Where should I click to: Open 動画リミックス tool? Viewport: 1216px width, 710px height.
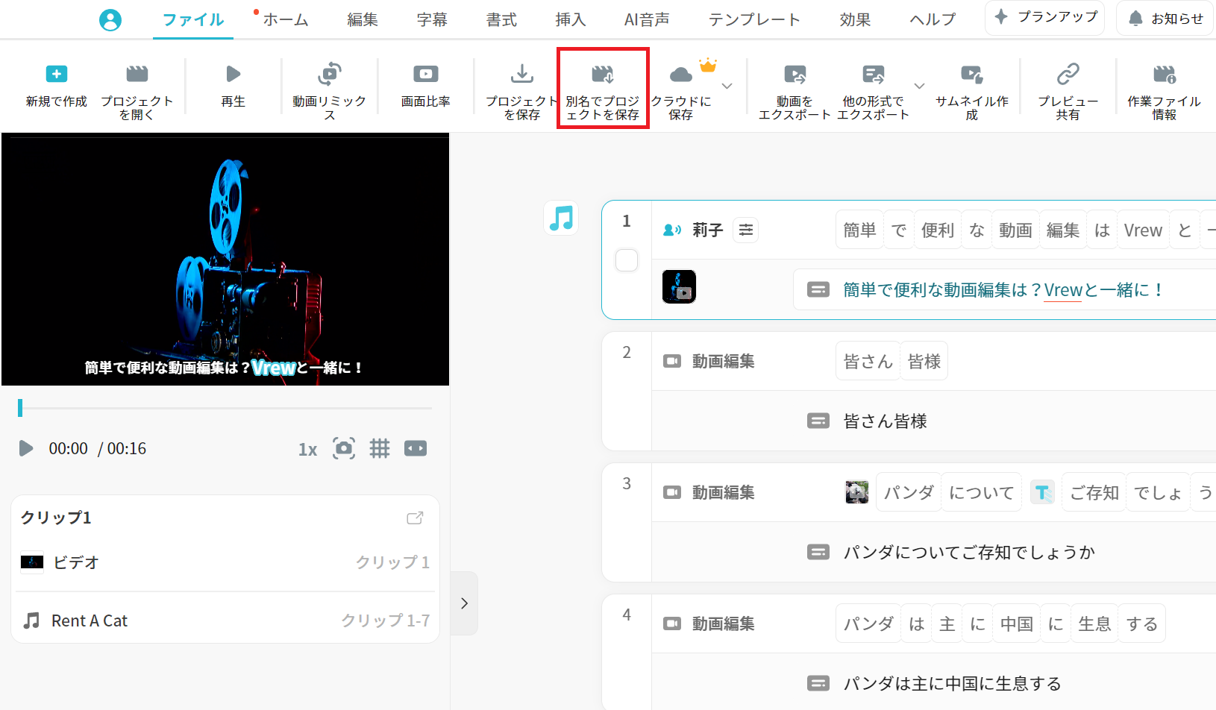[x=329, y=92]
